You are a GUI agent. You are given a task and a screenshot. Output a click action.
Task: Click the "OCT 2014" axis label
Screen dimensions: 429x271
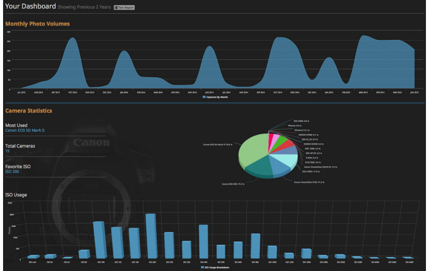pyautogui.click(x=278, y=93)
